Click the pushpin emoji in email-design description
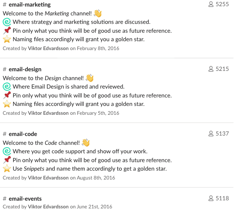234x213 pixels. click(x=7, y=95)
